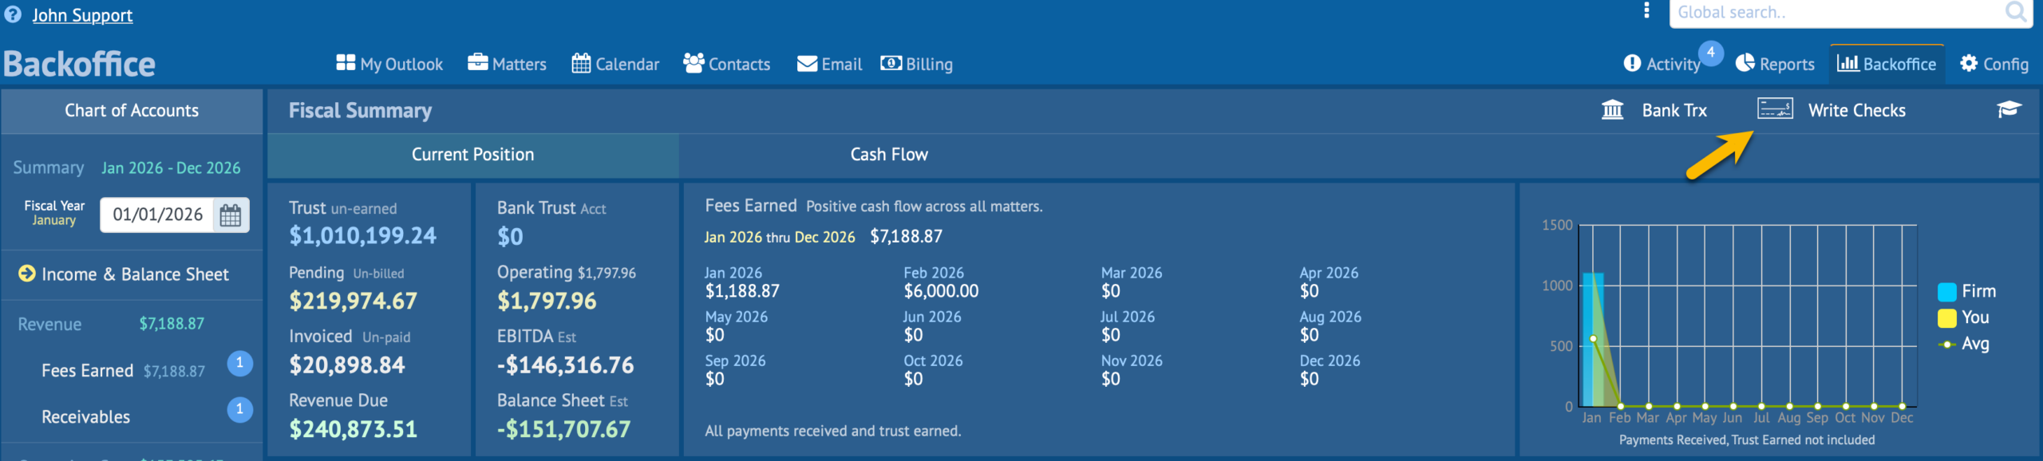
Task: Switch to the Cash Flow tab
Action: [888, 155]
